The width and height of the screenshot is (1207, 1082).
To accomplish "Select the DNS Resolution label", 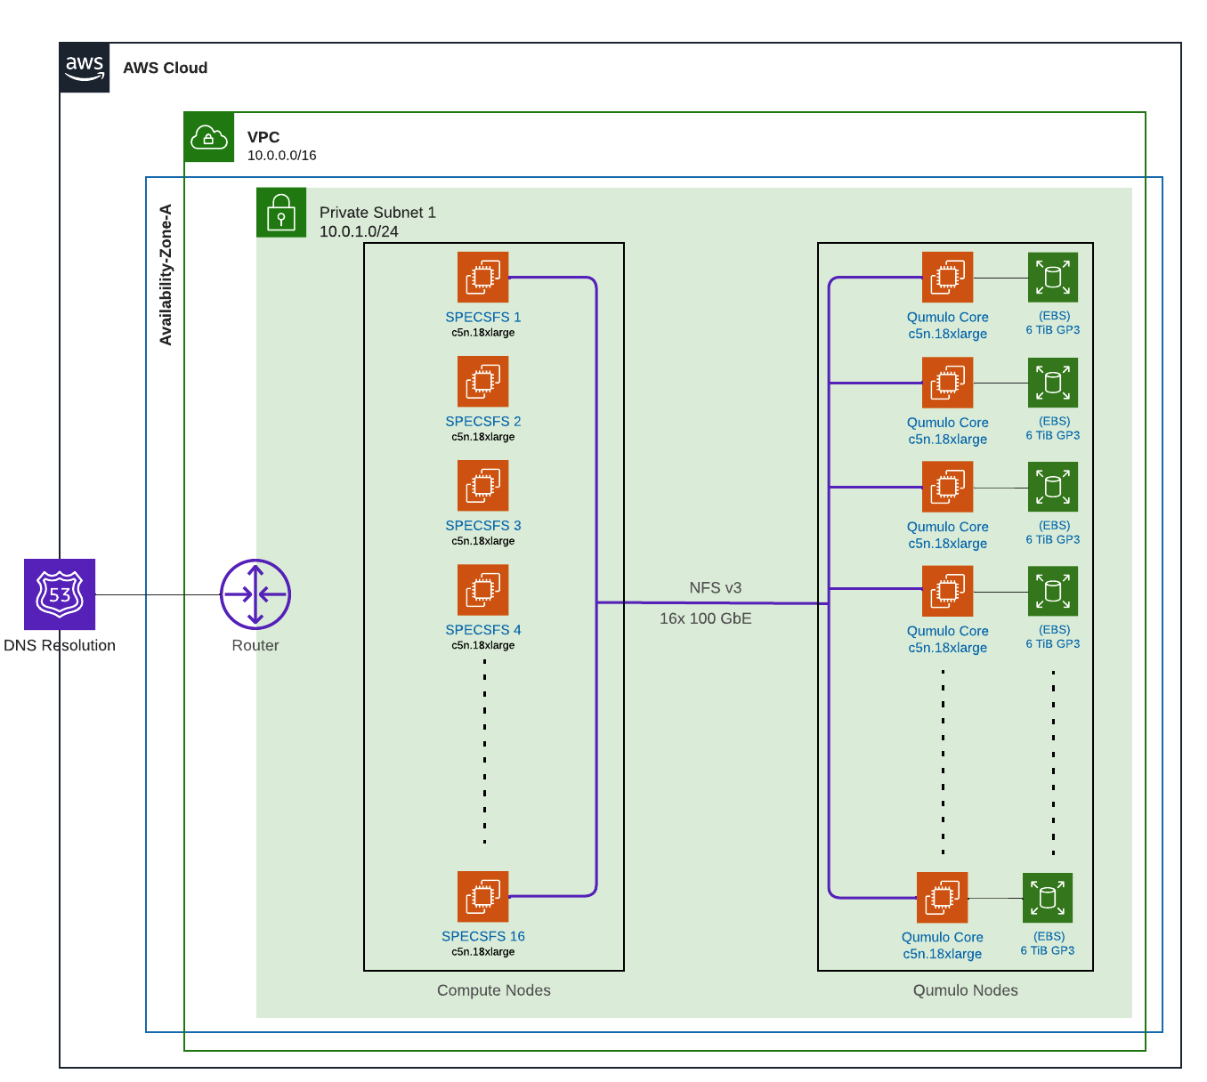I will [60, 646].
